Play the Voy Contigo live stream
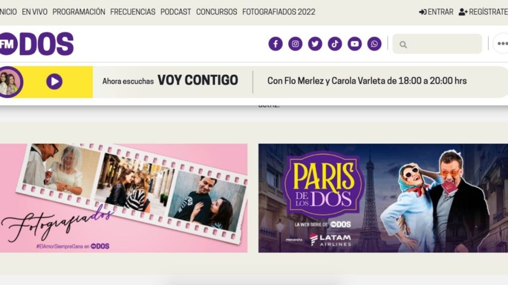508x285 pixels. click(54, 82)
